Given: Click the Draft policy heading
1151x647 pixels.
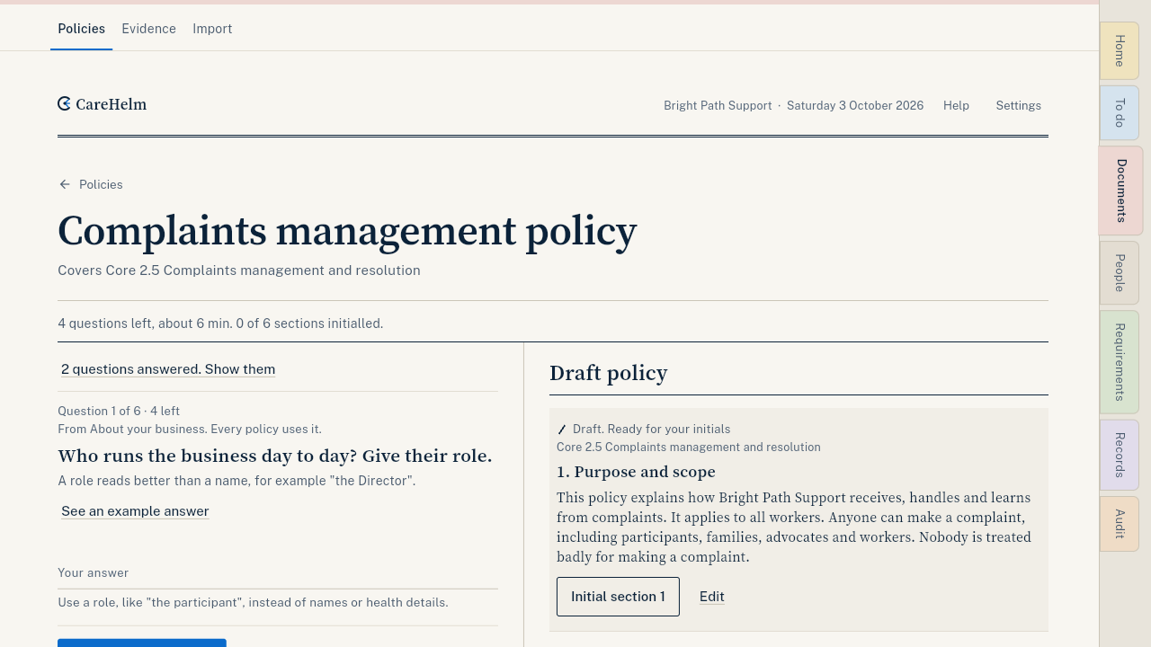Looking at the screenshot, I should (609, 373).
